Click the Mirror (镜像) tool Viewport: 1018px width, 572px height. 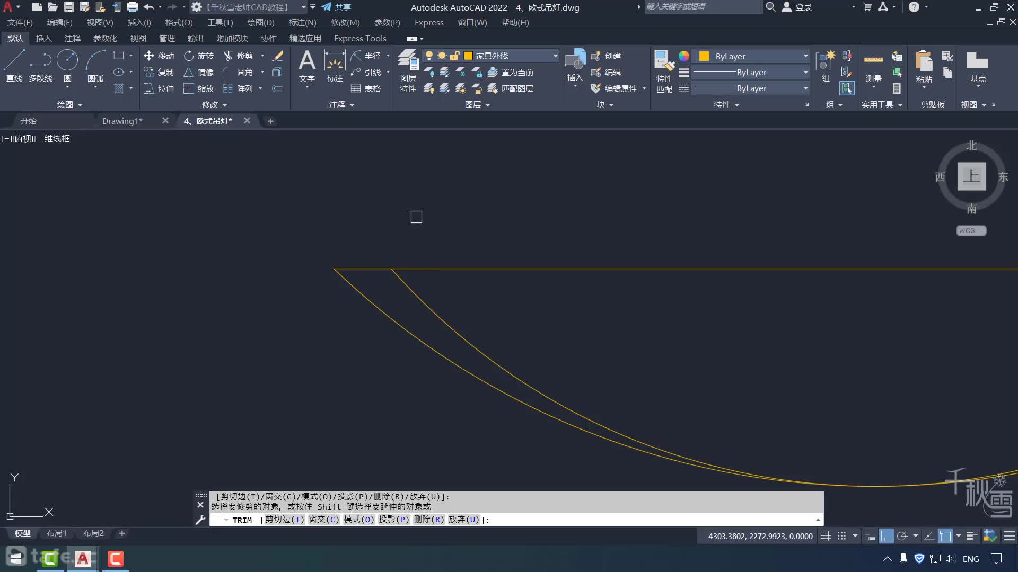[199, 72]
